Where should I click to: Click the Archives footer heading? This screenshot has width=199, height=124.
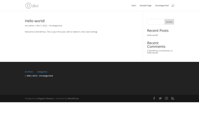click(29, 72)
